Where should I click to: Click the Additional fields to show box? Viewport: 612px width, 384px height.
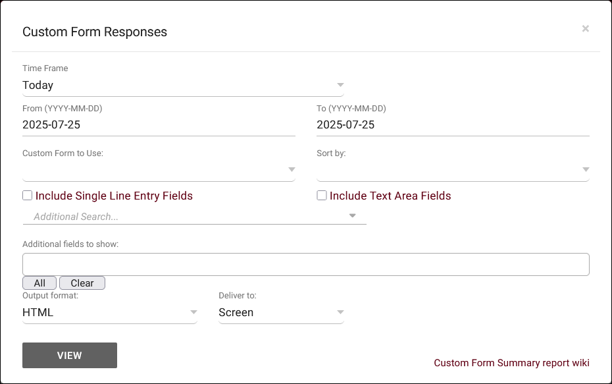click(305, 264)
